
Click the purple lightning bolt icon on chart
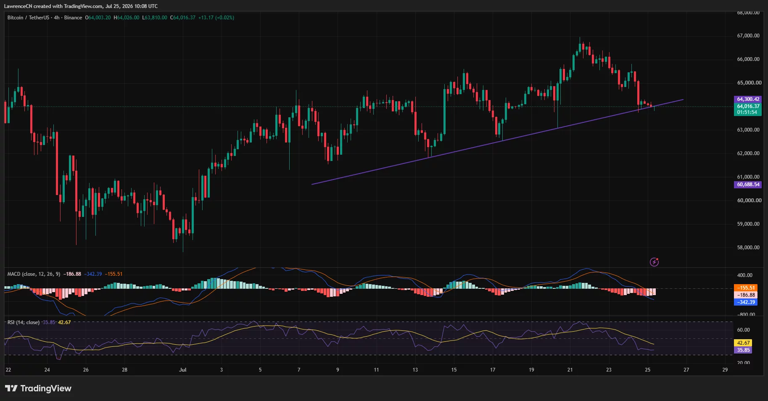click(654, 262)
